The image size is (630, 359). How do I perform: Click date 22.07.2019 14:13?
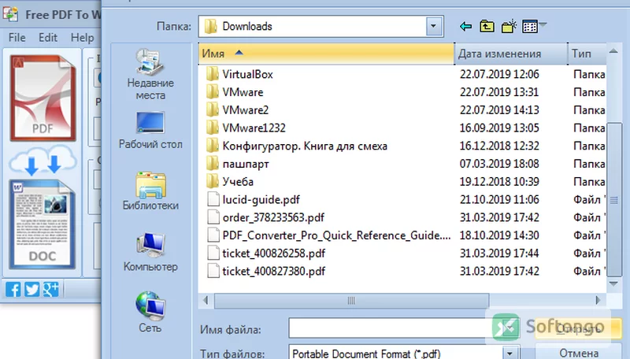499,110
